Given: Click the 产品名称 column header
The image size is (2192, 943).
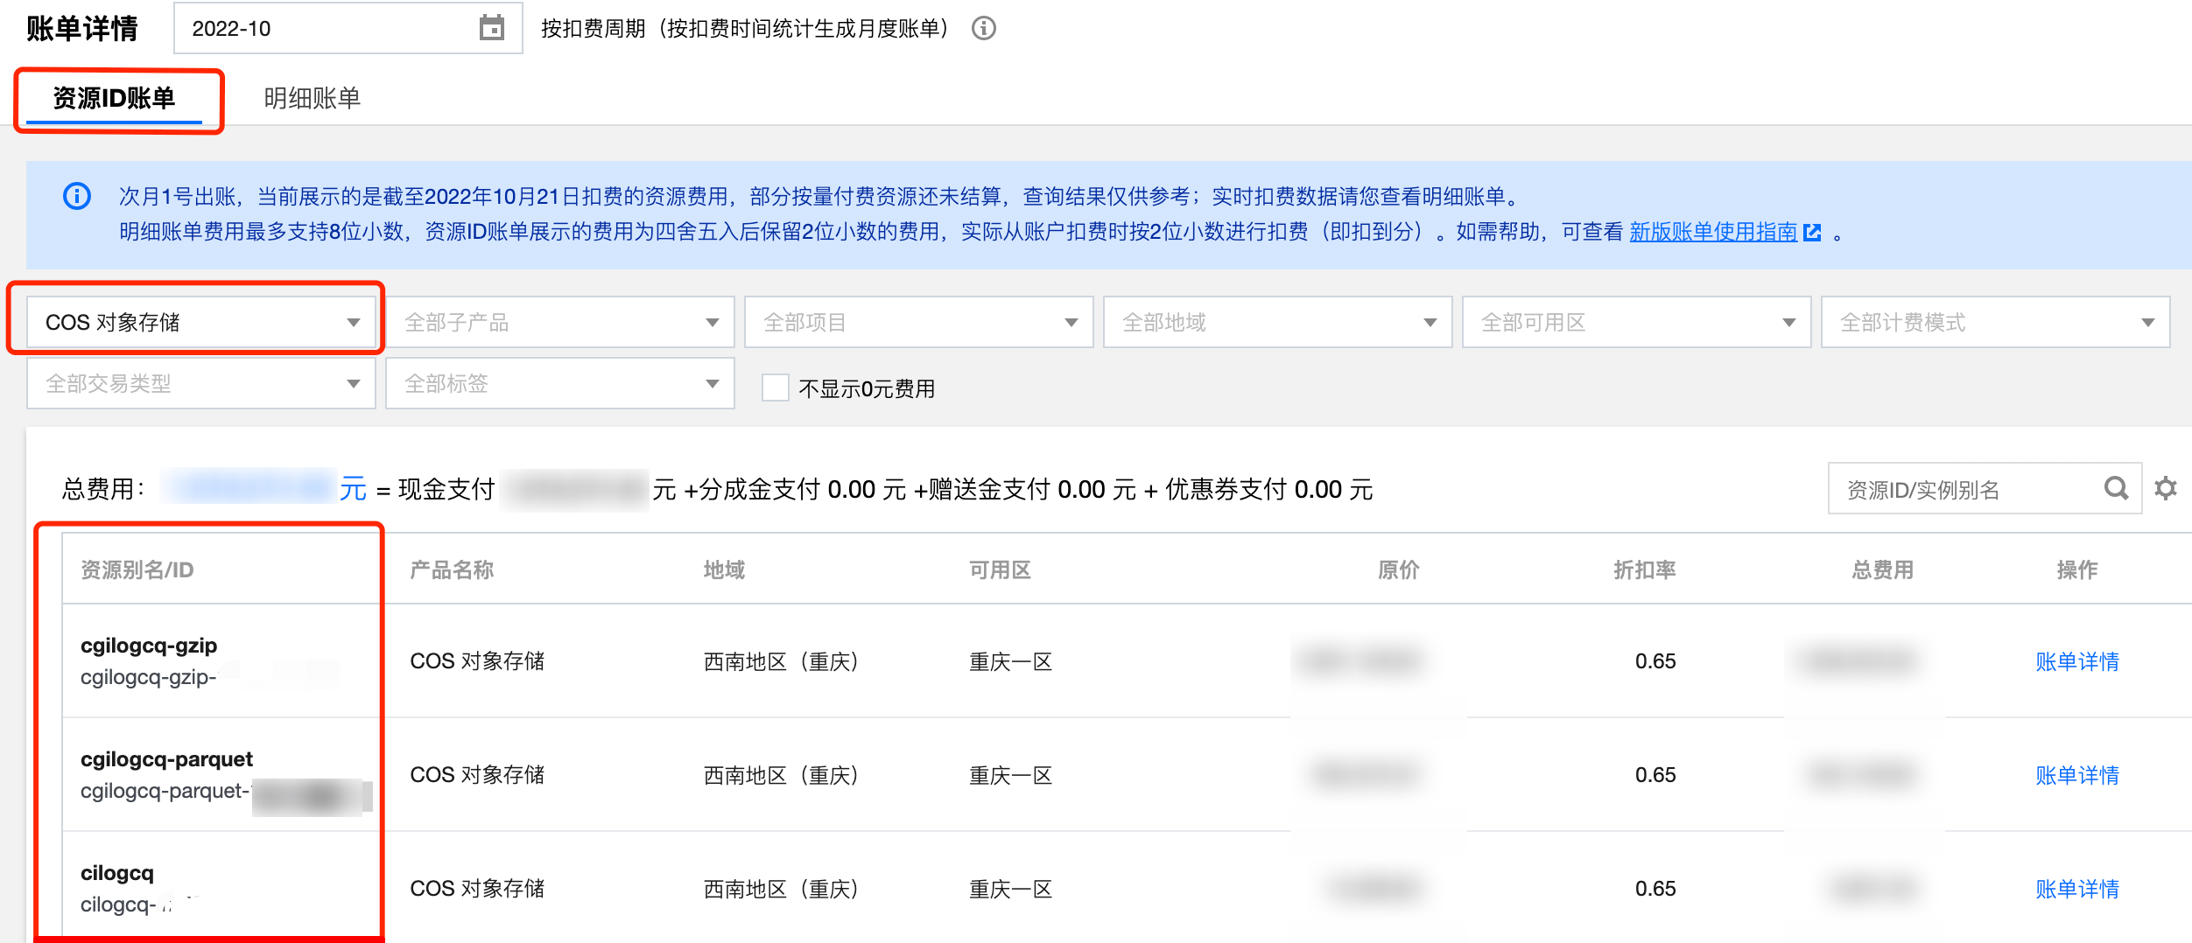Looking at the screenshot, I should [452, 570].
